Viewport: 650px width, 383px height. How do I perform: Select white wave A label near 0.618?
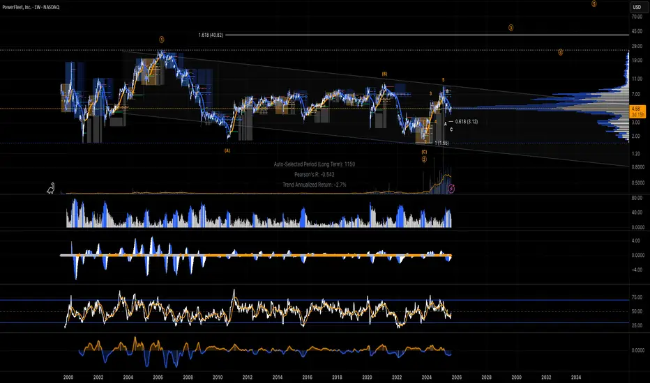(446, 124)
